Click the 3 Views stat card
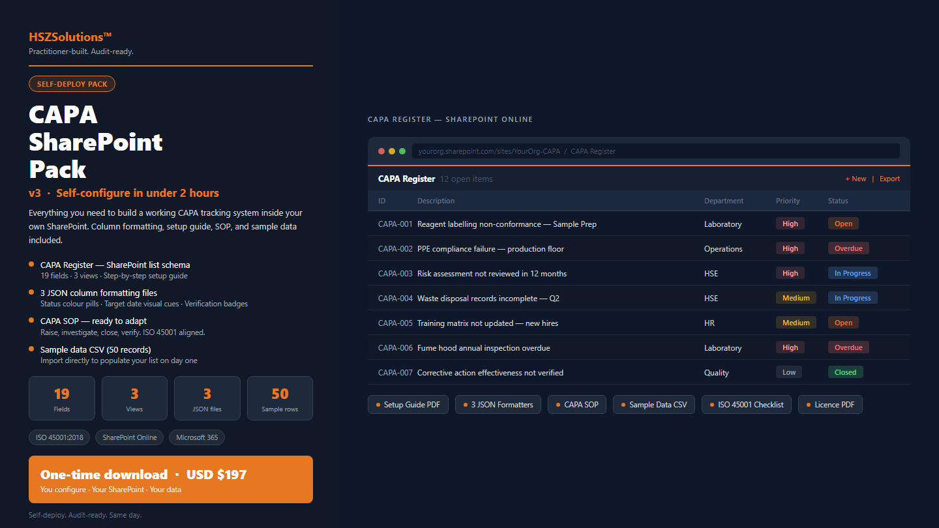The height and width of the screenshot is (528, 939). (134, 398)
